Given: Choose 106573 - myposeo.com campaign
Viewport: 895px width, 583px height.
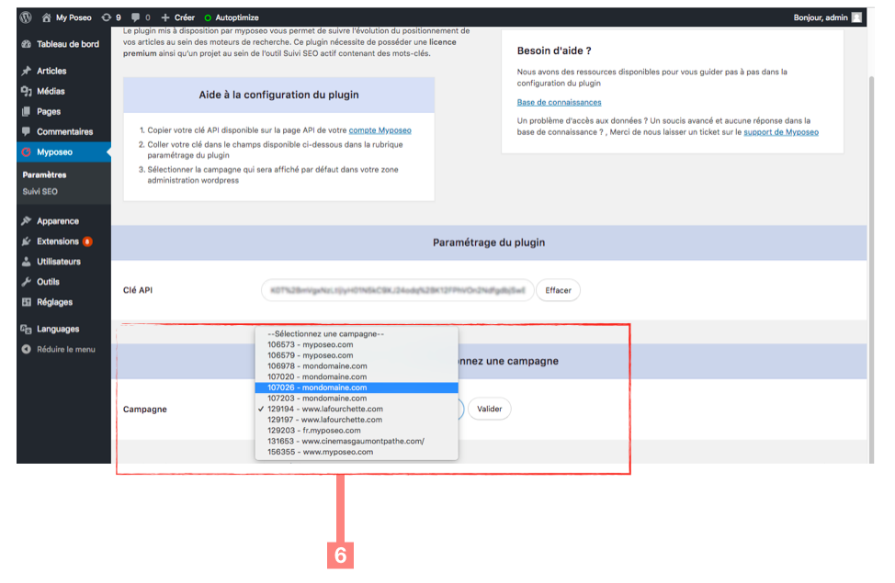Looking at the screenshot, I should pyautogui.click(x=357, y=344).
